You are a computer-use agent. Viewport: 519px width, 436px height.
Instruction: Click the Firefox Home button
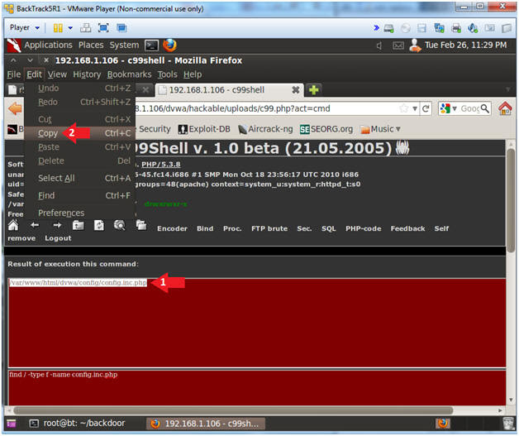[x=505, y=108]
